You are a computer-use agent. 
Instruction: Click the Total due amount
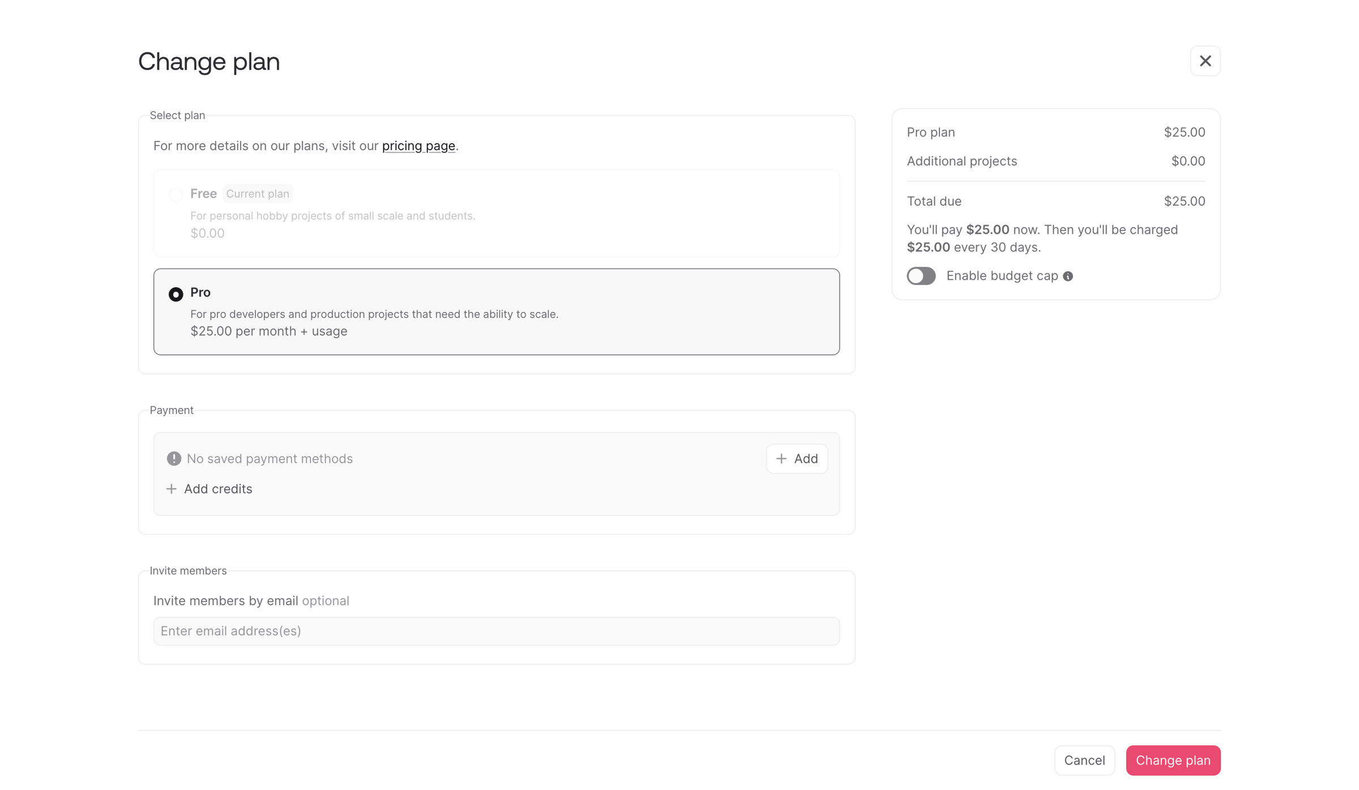click(x=1185, y=201)
